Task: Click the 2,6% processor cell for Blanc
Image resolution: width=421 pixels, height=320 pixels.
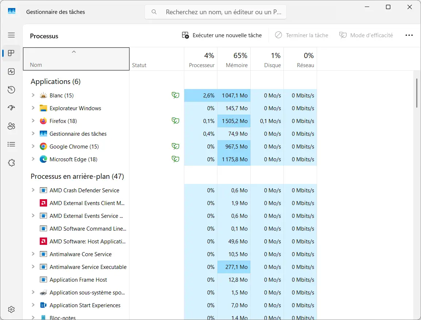Action: (x=201, y=96)
